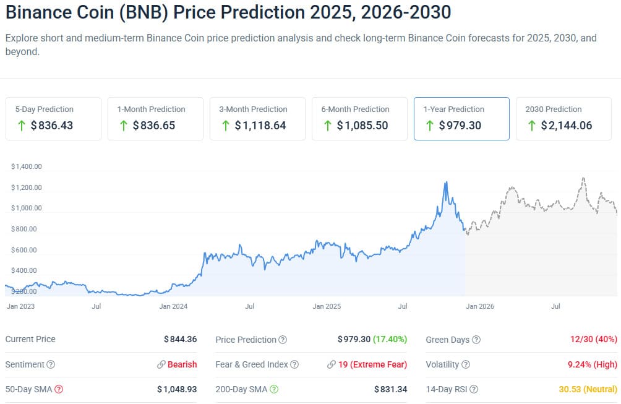Open the Bearish sentiment link
The image size is (621, 404).
182,365
